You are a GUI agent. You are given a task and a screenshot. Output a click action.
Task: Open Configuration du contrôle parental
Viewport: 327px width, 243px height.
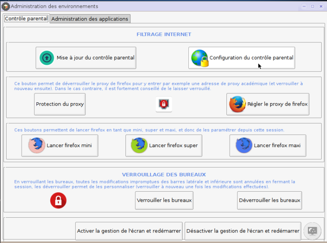(242, 58)
